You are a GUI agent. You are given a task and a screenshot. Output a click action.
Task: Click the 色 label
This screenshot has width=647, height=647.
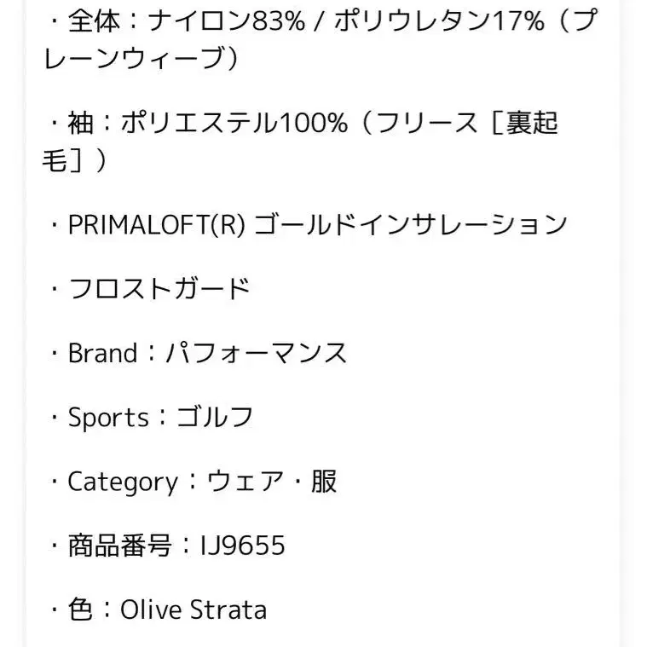click(81, 609)
